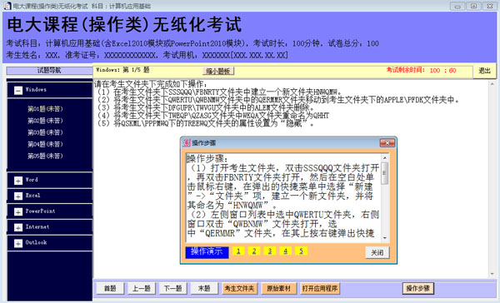The width and height of the screenshot is (500, 303).
Task: Expand the Word section
Action: [18, 181]
